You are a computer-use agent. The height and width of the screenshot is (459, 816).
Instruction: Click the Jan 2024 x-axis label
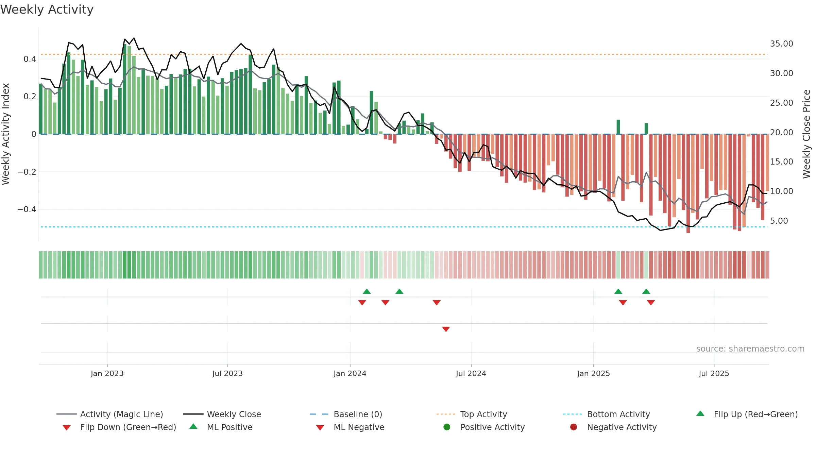tap(350, 374)
